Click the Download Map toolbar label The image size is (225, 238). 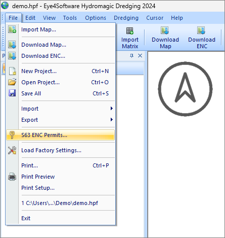click(x=165, y=43)
